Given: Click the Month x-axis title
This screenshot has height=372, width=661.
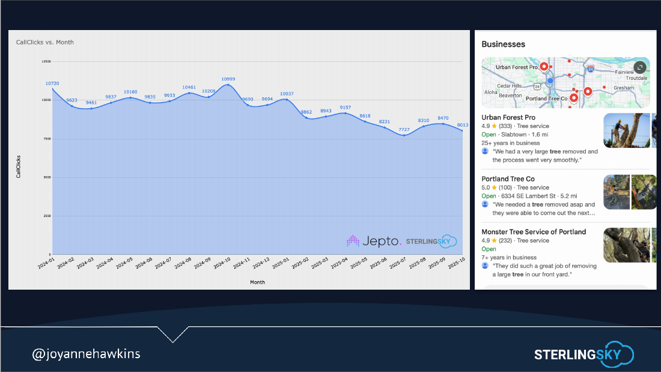Looking at the screenshot, I should (x=257, y=282).
